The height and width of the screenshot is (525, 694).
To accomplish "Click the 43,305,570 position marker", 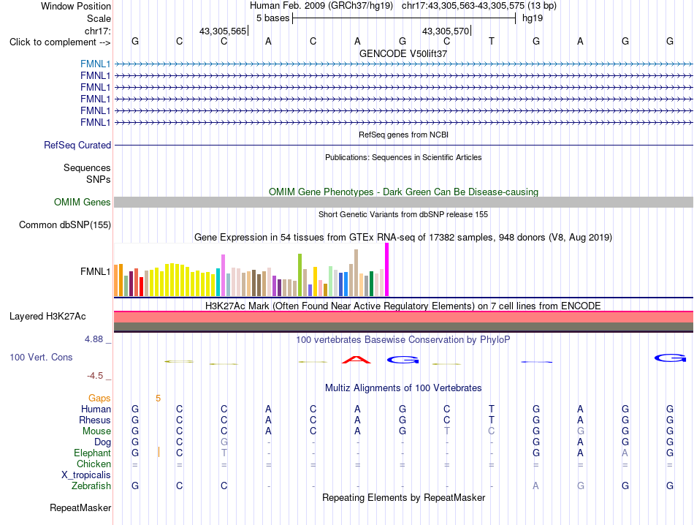I will pos(446,31).
